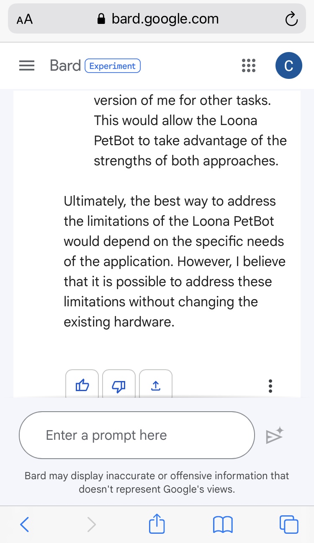The width and height of the screenshot is (314, 543).
Task: Open the Bard hamburger menu
Action: point(27,66)
